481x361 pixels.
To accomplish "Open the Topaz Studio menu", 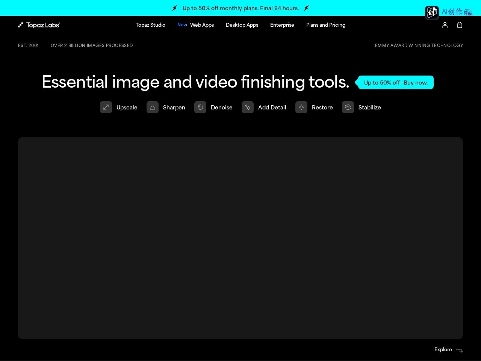I will [x=150, y=25].
